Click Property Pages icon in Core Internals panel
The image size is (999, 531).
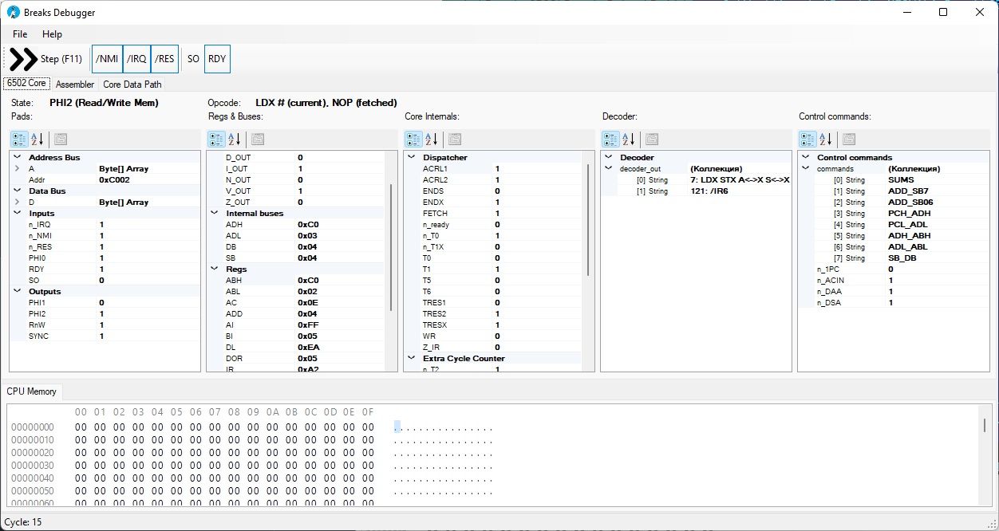(x=454, y=140)
